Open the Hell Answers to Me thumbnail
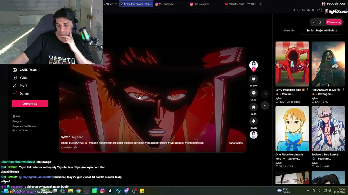The image size is (348, 195). coord(328,64)
